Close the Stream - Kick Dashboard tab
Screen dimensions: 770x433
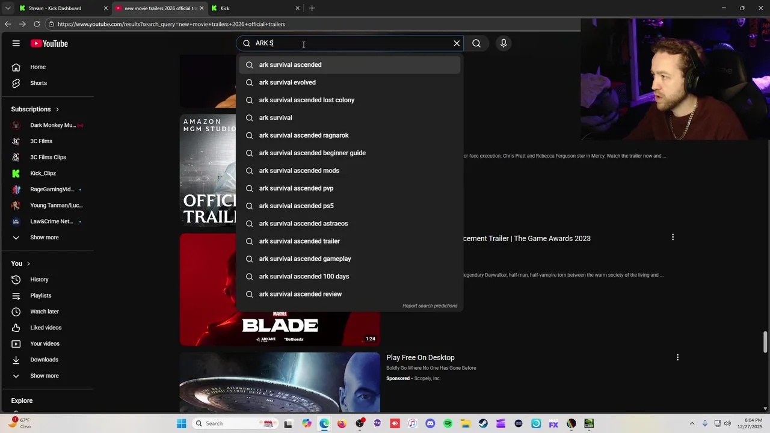point(106,8)
